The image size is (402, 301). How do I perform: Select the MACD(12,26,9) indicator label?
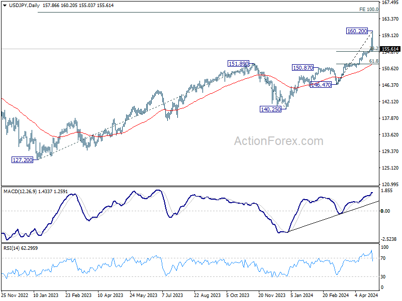(20, 192)
